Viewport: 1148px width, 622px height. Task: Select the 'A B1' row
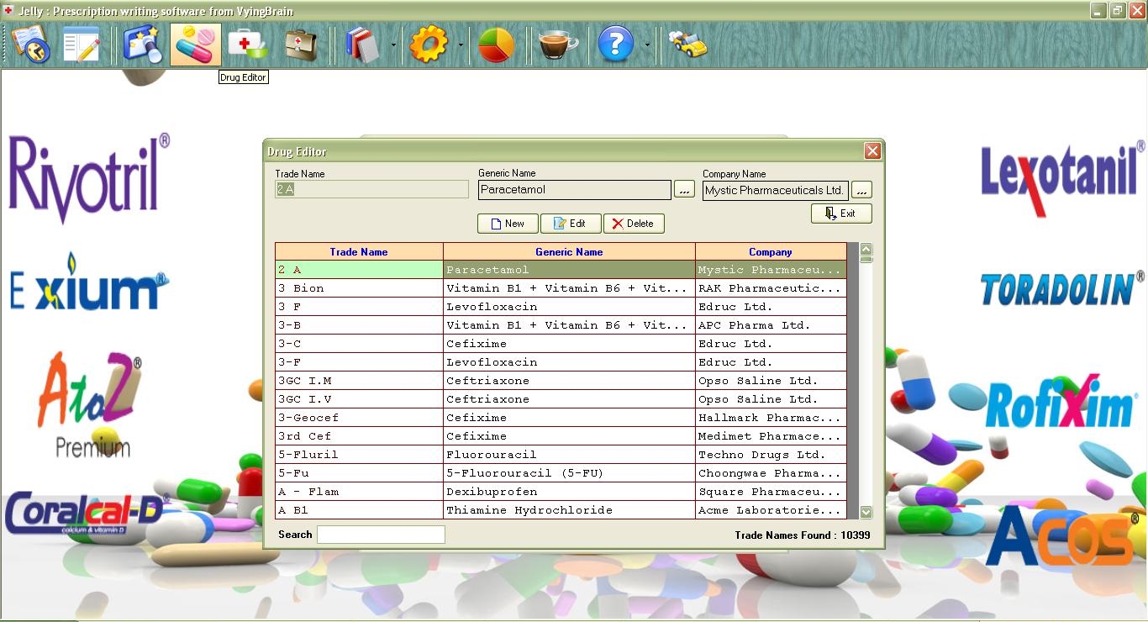pos(561,510)
